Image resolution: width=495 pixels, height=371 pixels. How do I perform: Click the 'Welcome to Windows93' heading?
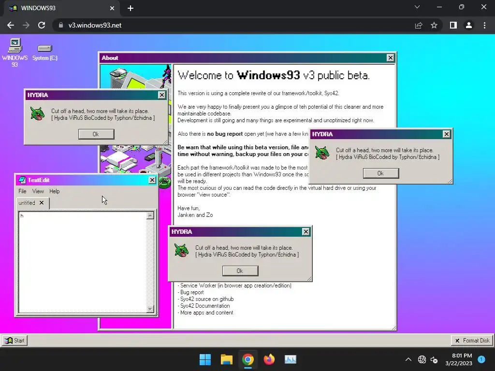click(274, 75)
